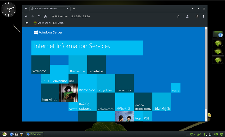Open the three-dot browser menu

(203, 16)
